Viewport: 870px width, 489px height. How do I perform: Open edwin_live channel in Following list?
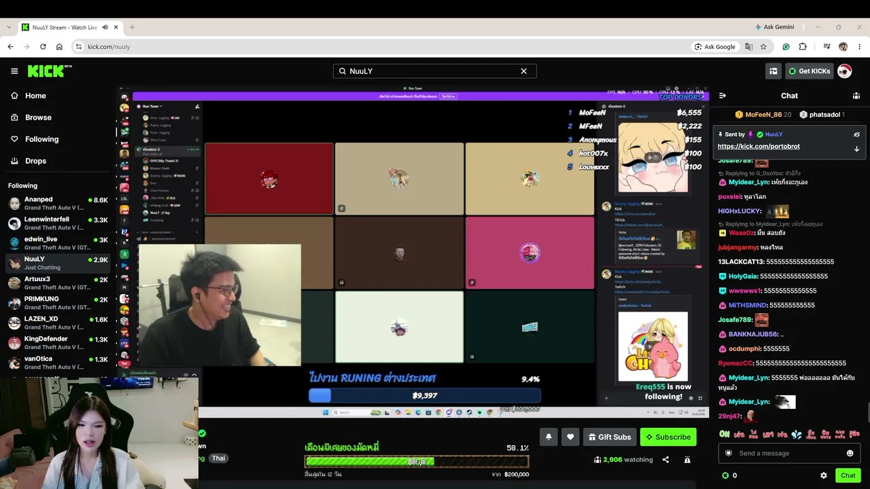pyautogui.click(x=58, y=243)
